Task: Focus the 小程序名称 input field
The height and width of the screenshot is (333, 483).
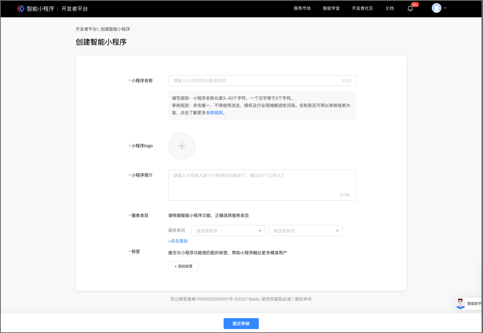Action: pyautogui.click(x=262, y=81)
